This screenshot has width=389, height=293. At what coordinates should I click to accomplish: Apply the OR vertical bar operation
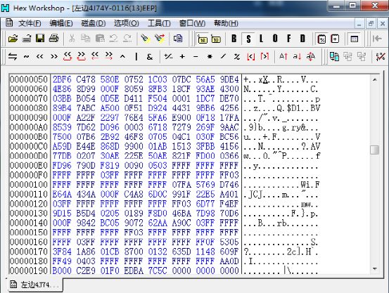coord(136,57)
